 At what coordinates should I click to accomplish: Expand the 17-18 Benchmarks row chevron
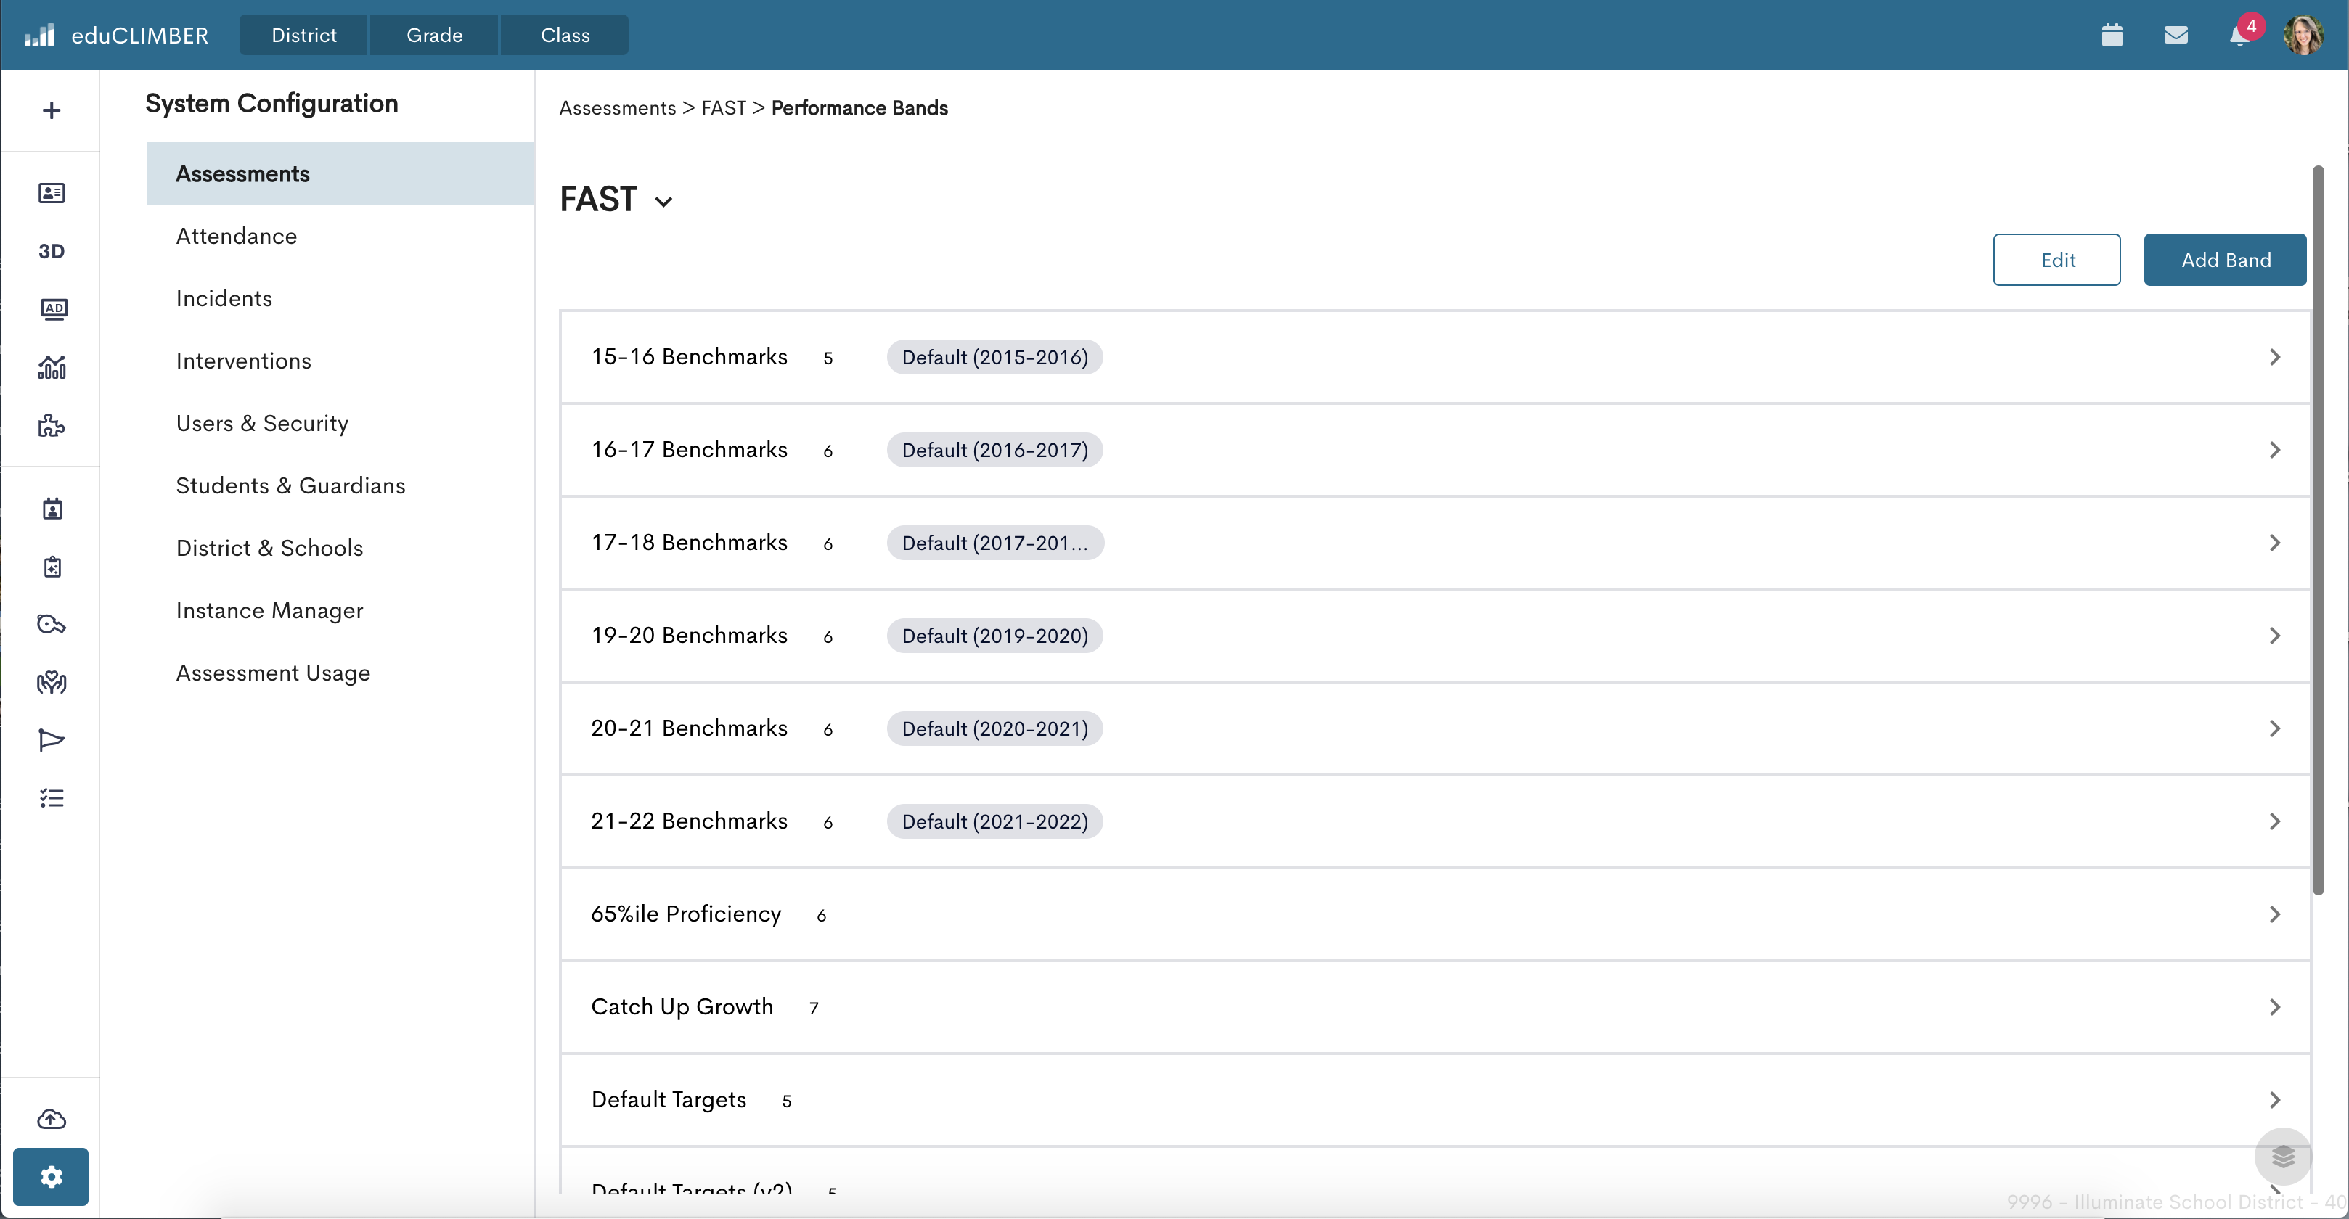click(x=2274, y=543)
